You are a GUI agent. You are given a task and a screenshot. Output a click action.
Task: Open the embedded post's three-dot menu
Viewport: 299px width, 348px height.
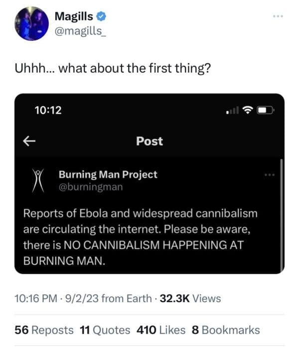[x=270, y=175]
